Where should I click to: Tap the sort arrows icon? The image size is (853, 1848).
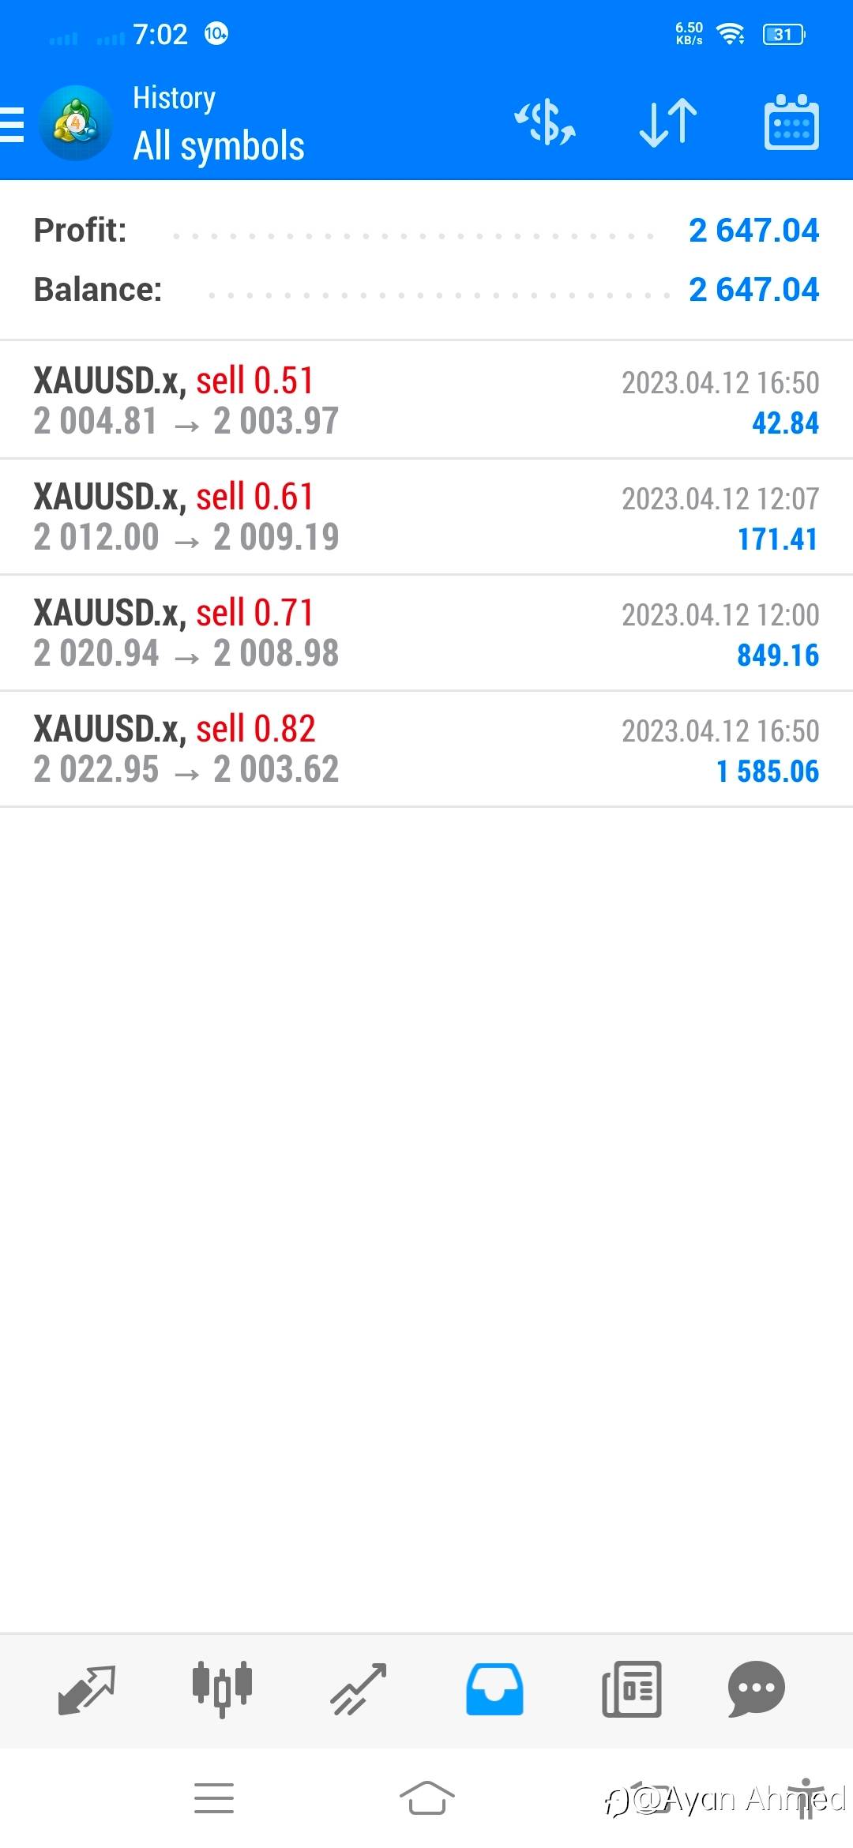pyautogui.click(x=668, y=123)
